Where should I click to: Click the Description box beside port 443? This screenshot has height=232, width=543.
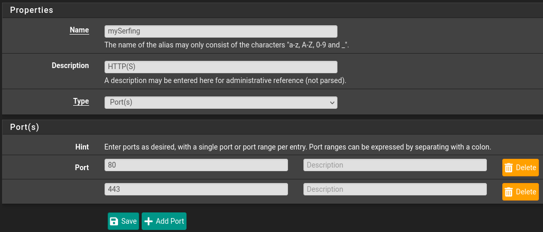click(x=395, y=189)
